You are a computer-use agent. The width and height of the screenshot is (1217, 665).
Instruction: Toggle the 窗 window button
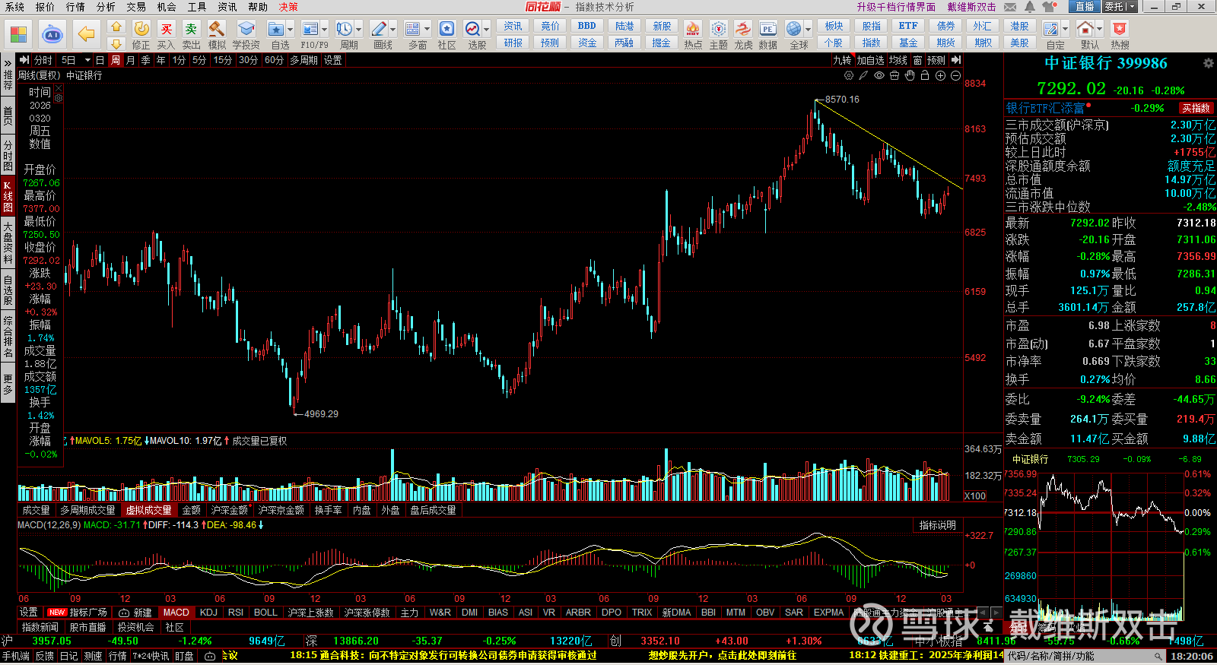[917, 60]
